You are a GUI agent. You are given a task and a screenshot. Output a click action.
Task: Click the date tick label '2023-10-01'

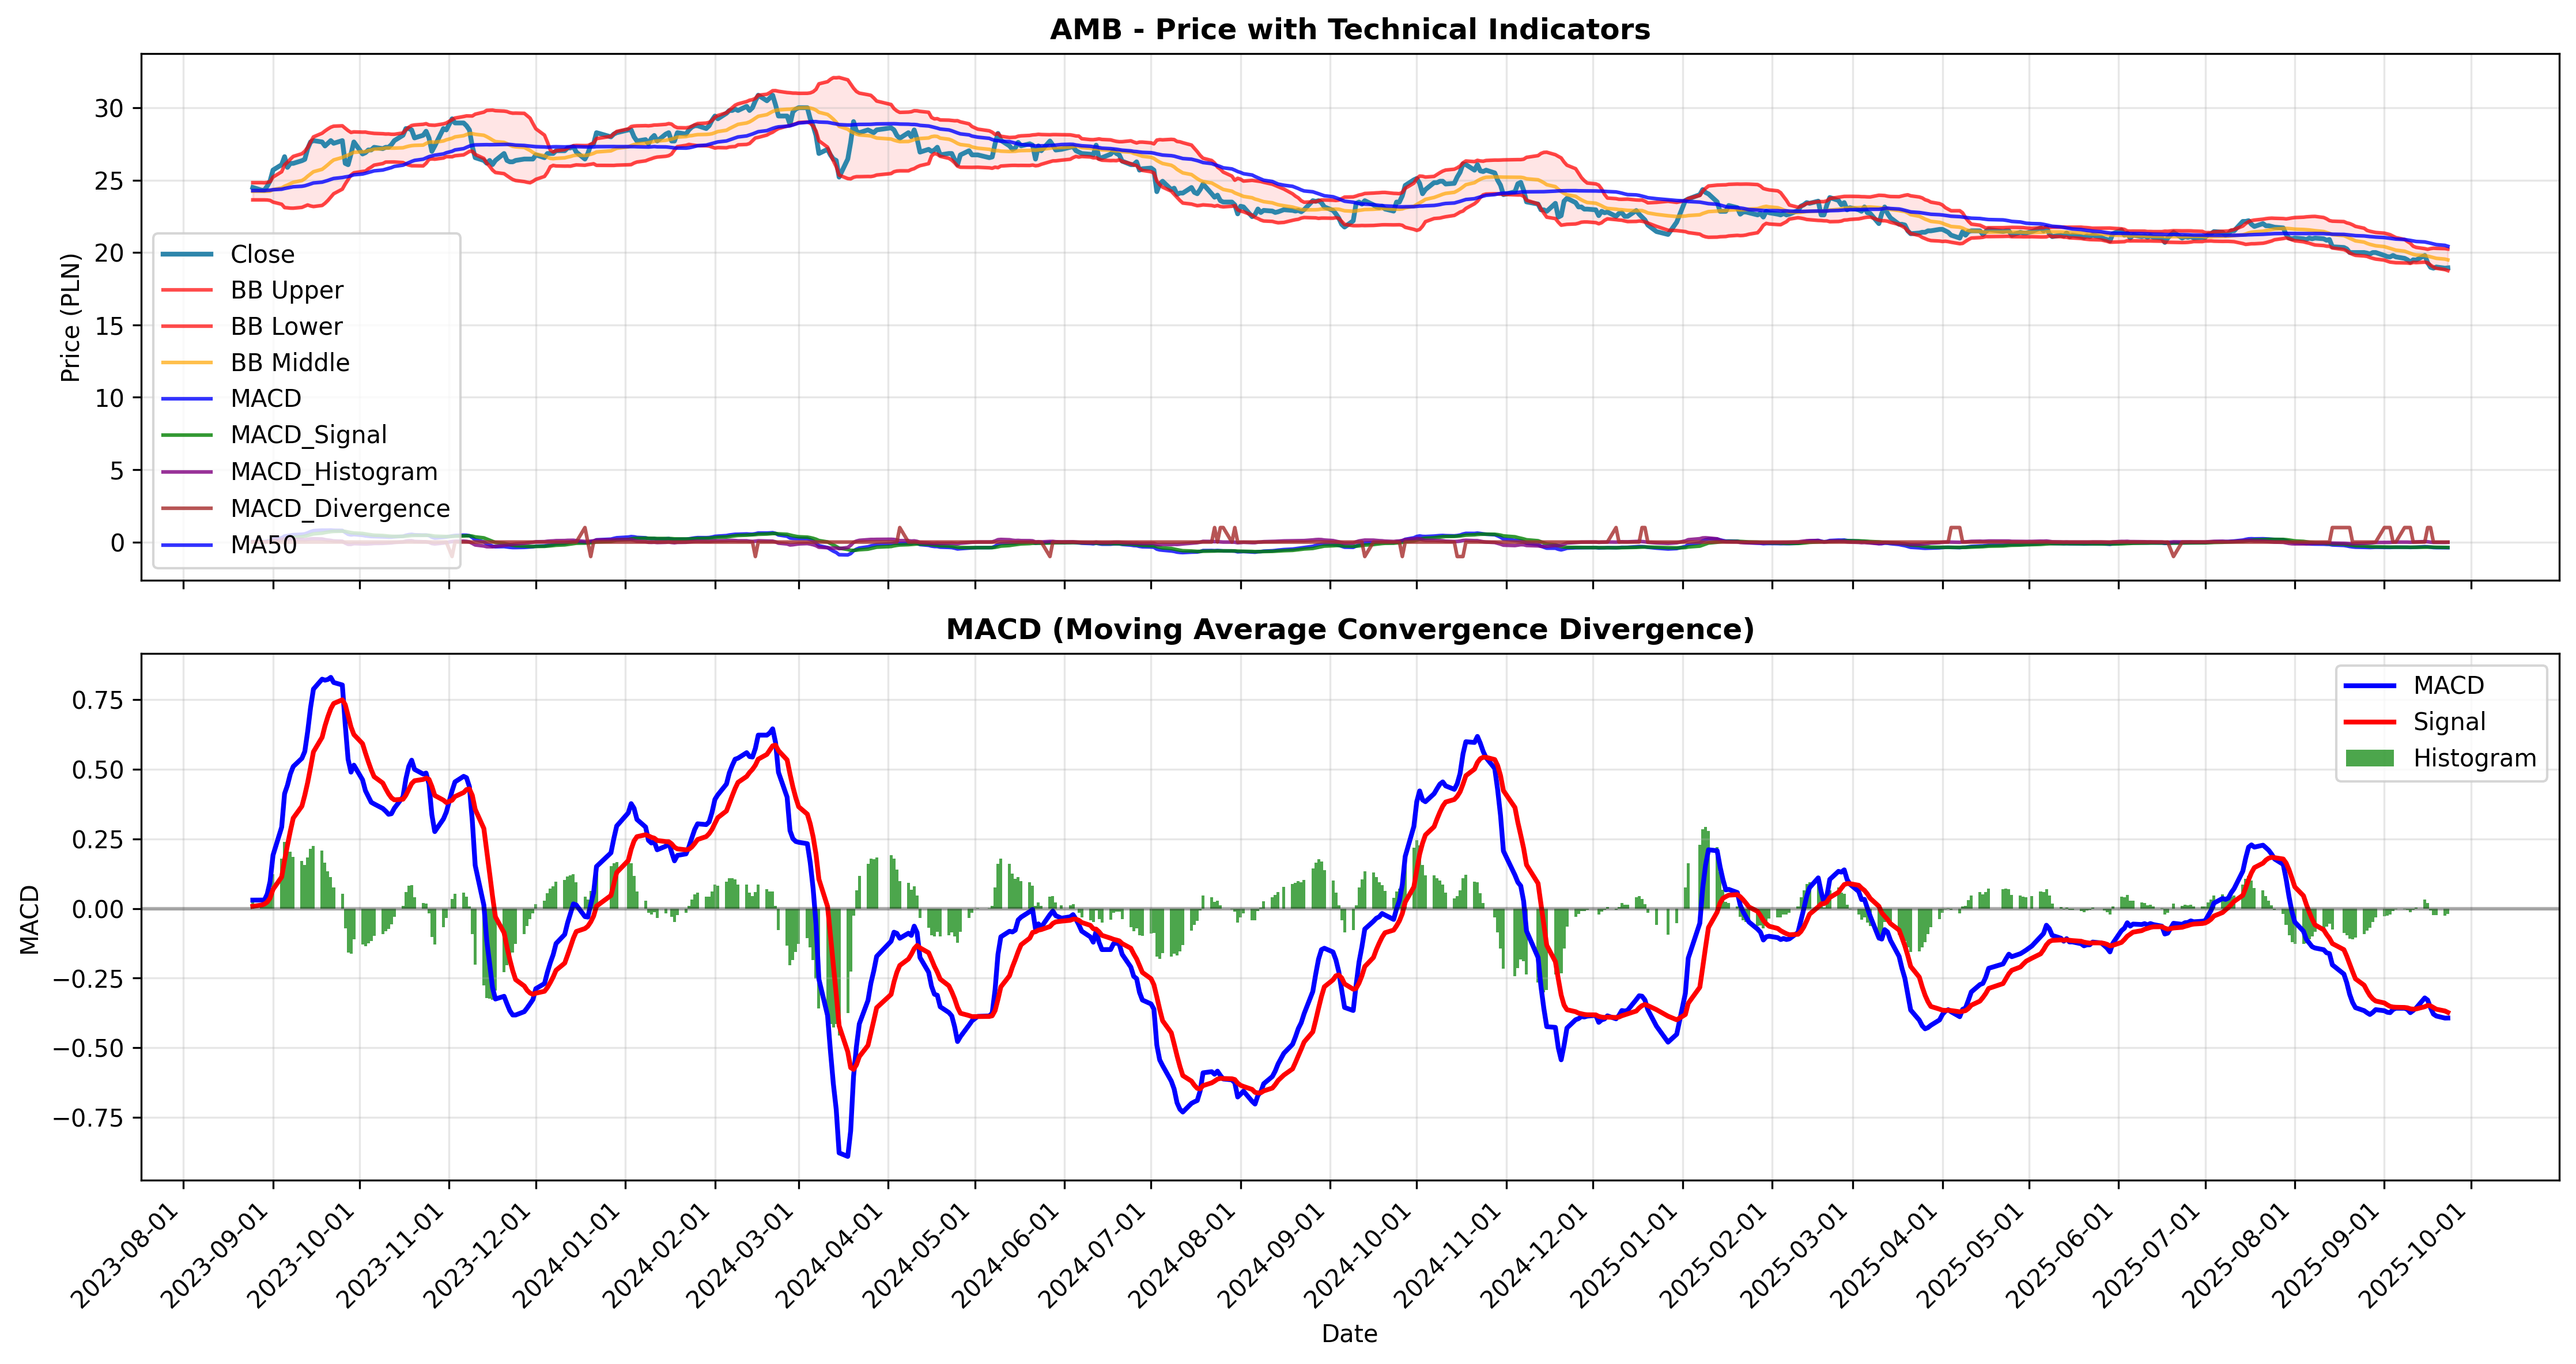pyautogui.click(x=301, y=1255)
